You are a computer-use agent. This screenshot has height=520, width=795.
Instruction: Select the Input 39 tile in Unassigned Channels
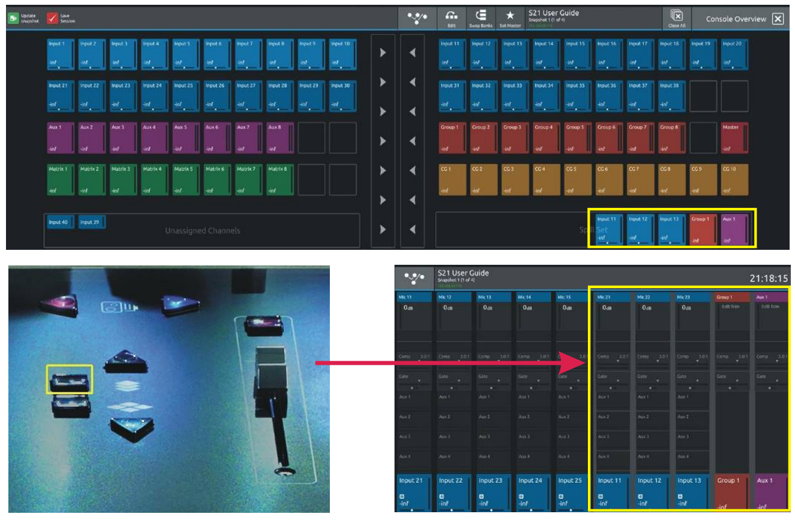coord(92,223)
